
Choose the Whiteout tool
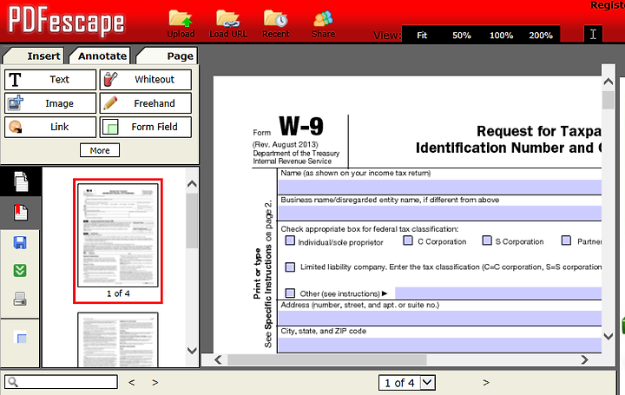click(x=146, y=80)
